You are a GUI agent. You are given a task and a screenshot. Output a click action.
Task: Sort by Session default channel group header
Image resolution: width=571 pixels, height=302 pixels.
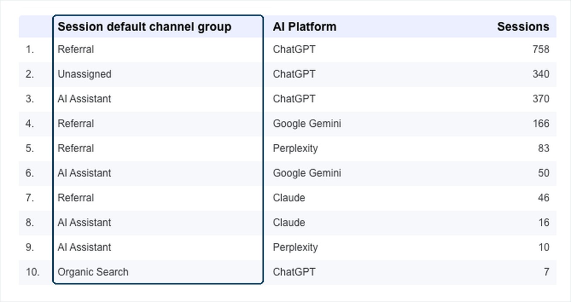[144, 27]
